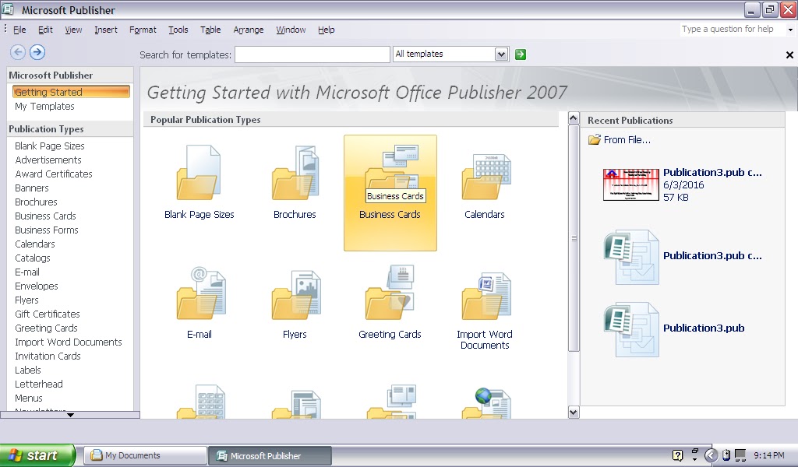Open the Insert menu
The height and width of the screenshot is (467, 798).
tap(106, 30)
